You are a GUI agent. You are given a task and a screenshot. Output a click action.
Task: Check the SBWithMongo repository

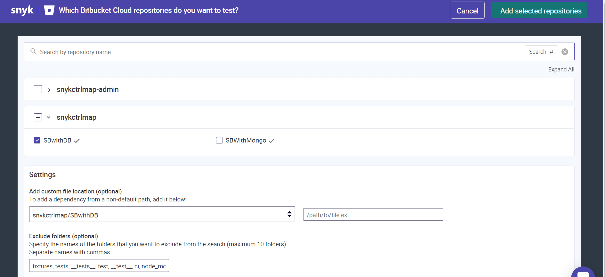[x=219, y=140]
